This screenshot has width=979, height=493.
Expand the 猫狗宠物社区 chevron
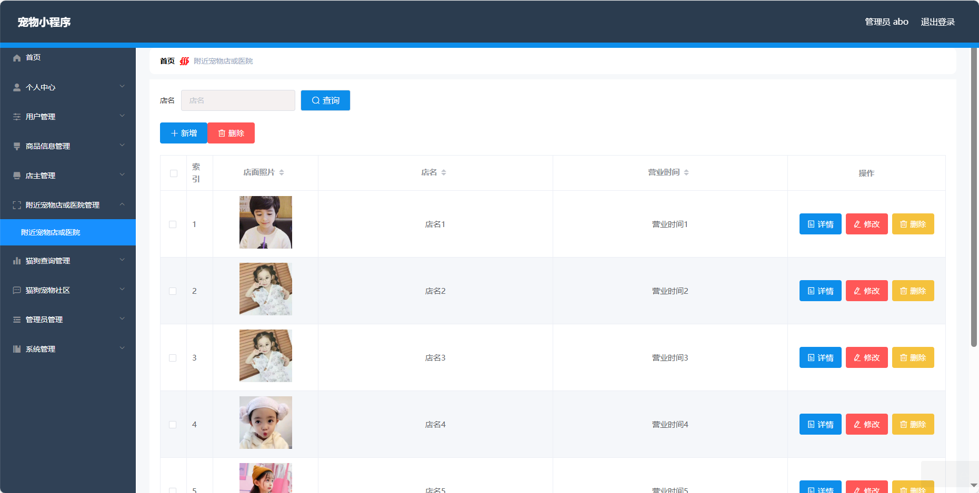coord(122,289)
